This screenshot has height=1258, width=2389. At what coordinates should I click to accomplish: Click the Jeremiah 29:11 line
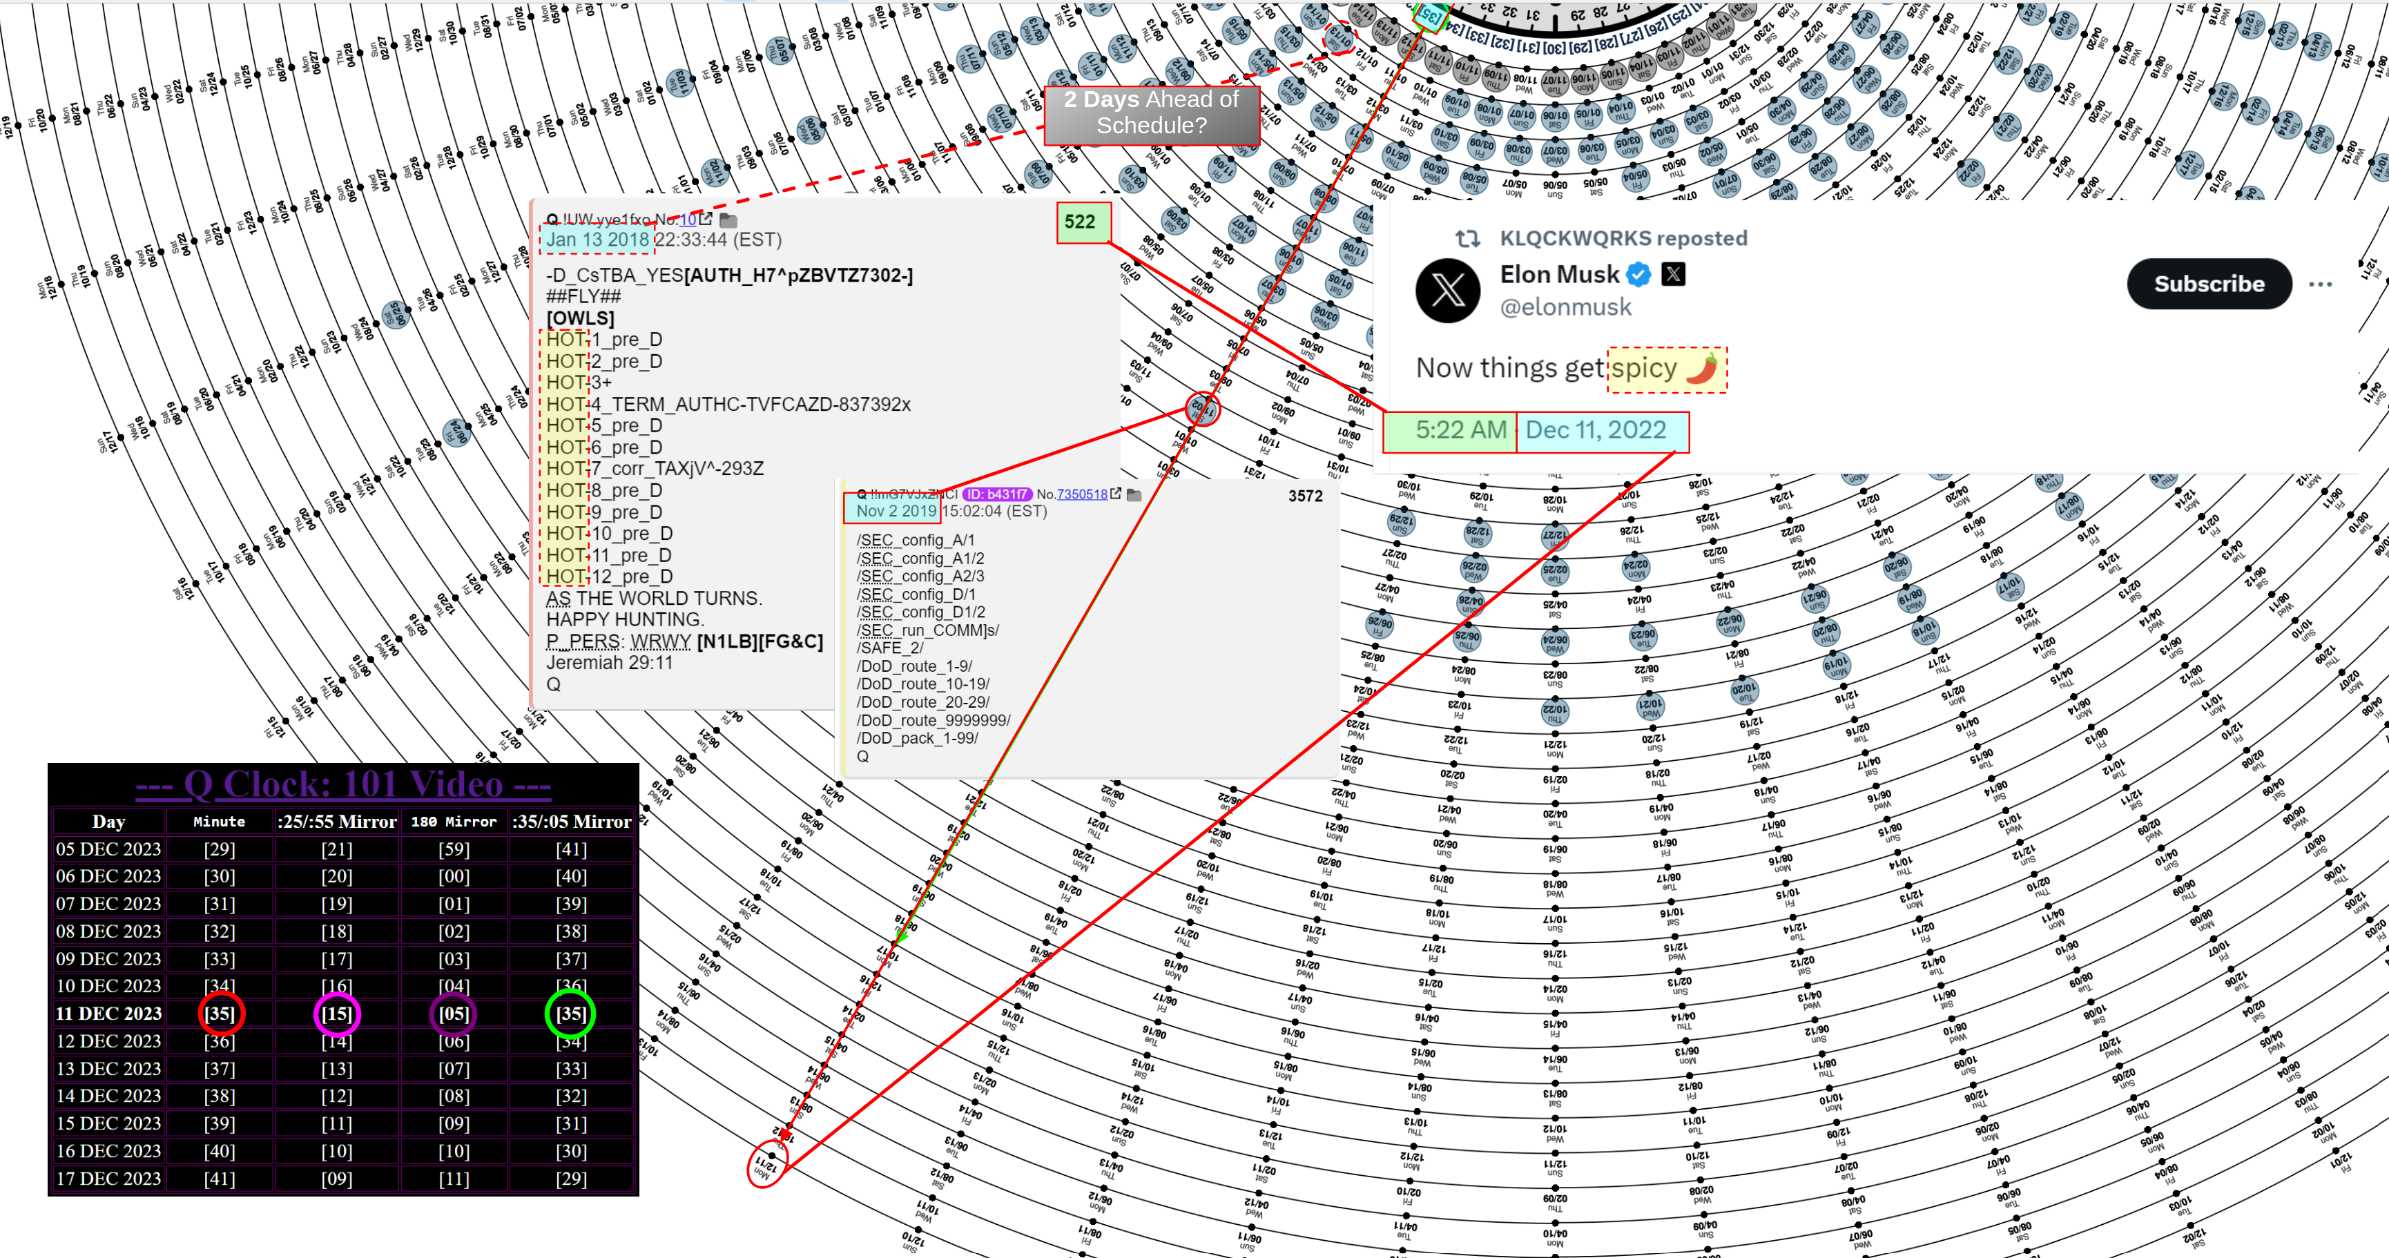609,662
